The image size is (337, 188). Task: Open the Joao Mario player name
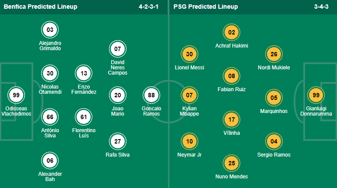pos(118,111)
